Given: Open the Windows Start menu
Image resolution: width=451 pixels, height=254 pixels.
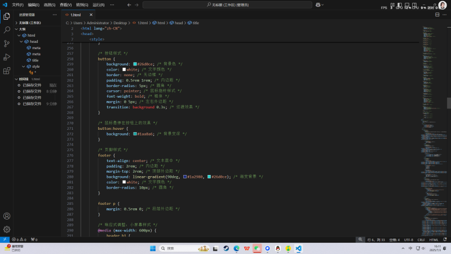Looking at the screenshot, I should click(153, 248).
